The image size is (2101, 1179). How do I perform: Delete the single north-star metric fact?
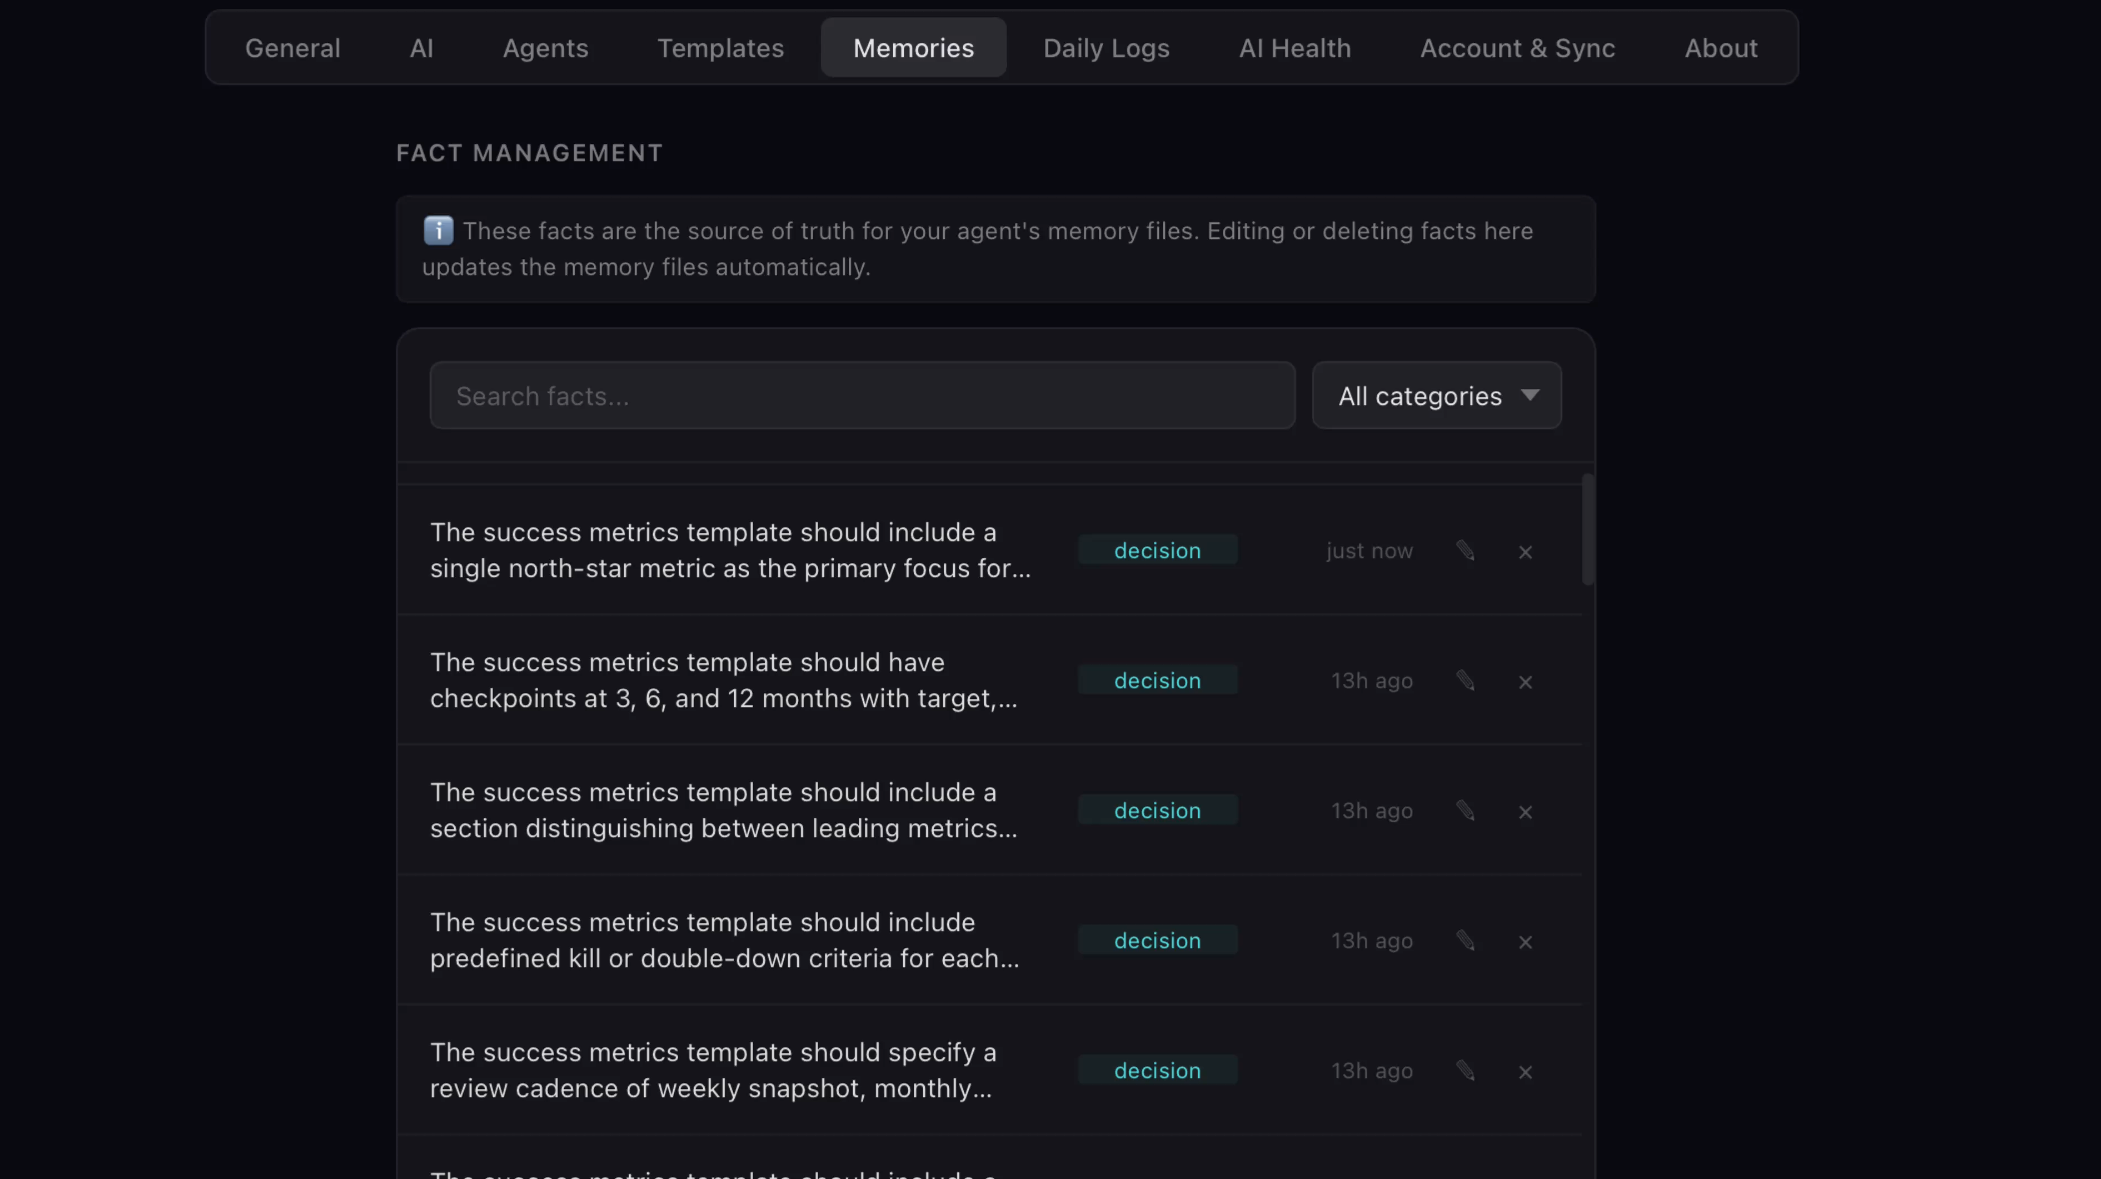(x=1525, y=552)
